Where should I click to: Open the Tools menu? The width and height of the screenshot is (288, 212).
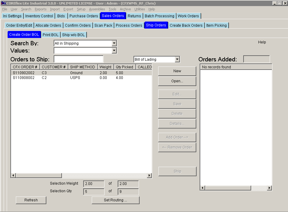point(112,9)
